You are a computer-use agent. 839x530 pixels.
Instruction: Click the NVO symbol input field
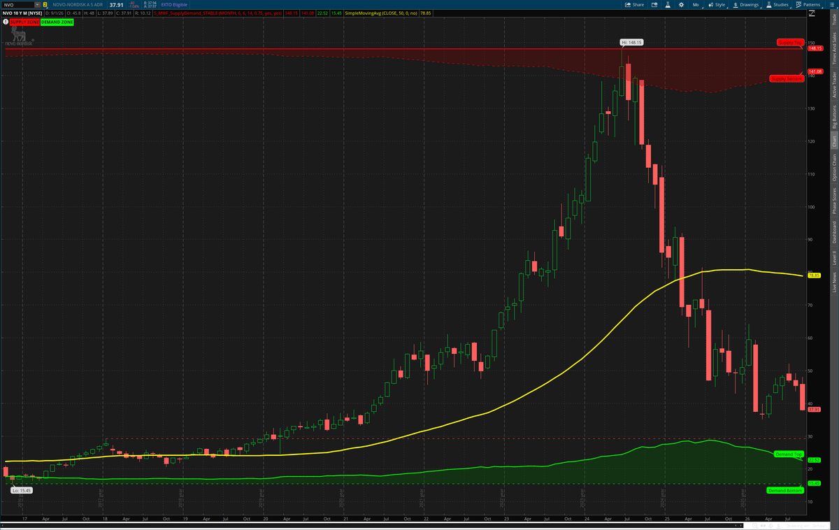click(19, 4)
